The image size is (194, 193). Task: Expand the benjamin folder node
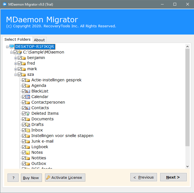pyautogui.click(x=16, y=58)
